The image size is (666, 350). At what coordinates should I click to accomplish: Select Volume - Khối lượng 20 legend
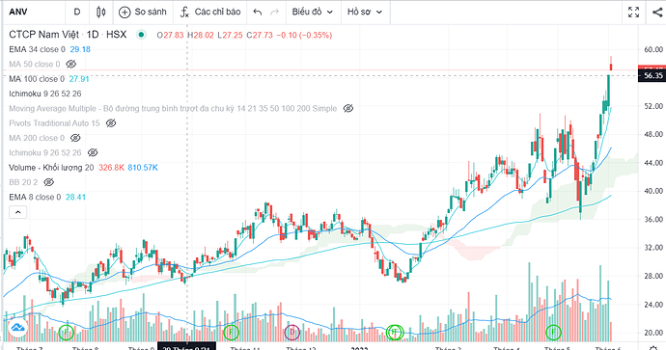(x=51, y=168)
